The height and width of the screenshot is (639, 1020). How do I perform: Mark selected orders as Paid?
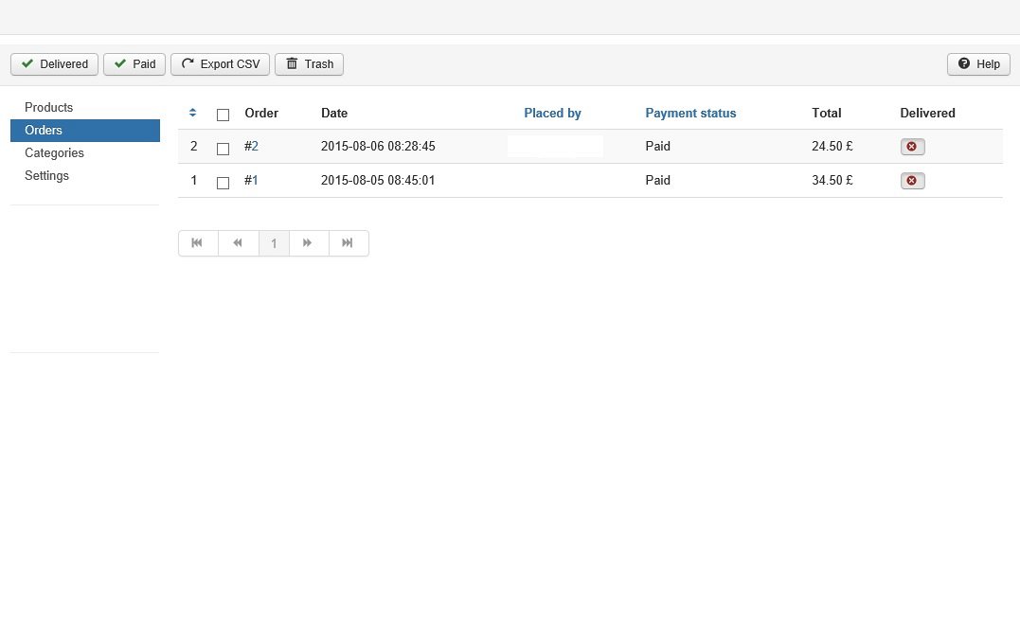[x=134, y=64]
